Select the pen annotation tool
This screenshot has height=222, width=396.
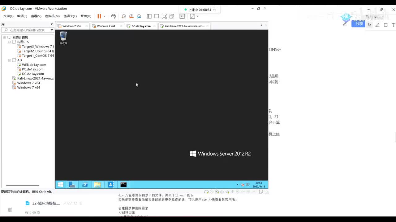(377, 25)
